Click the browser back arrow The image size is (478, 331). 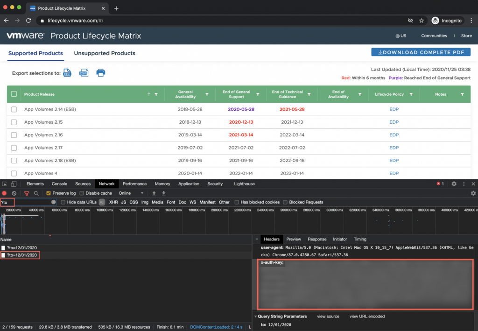point(7,21)
